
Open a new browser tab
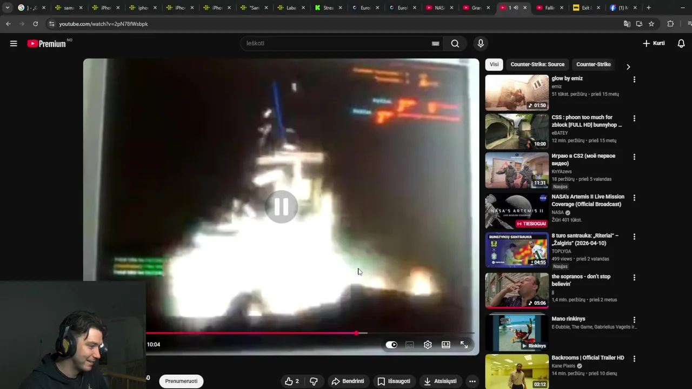pos(649,8)
